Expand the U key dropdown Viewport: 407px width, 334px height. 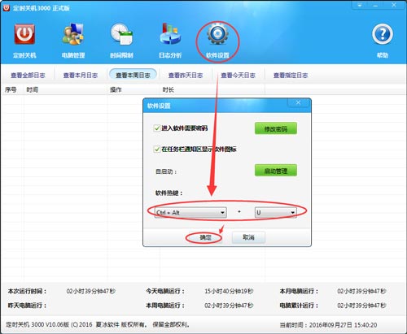[x=293, y=212]
